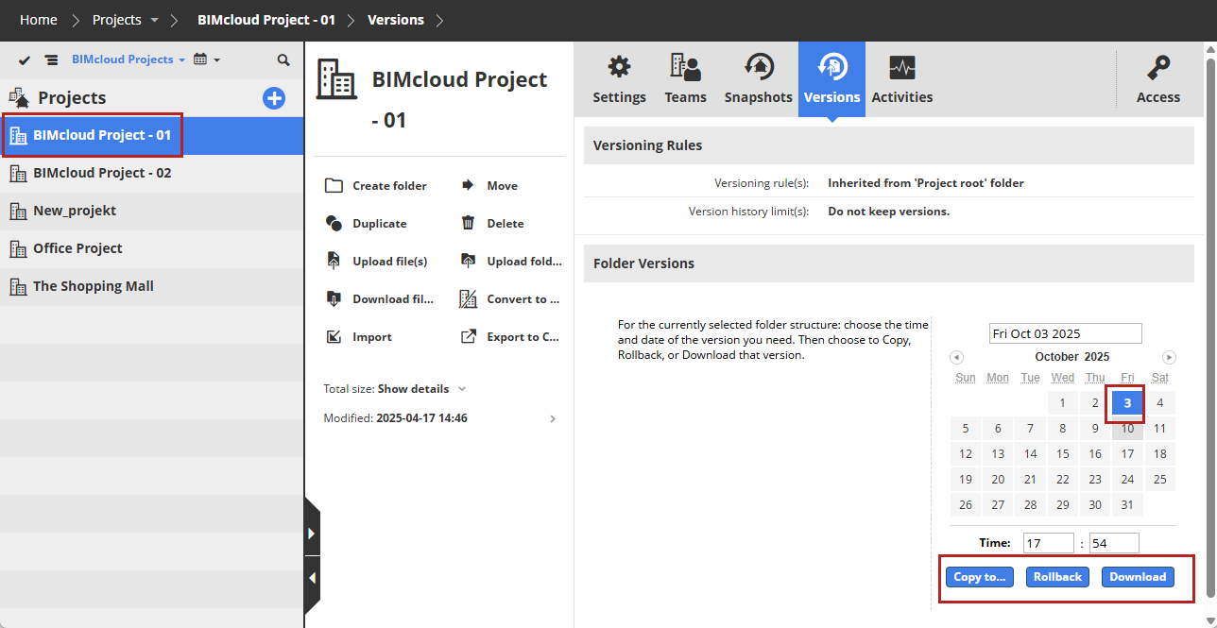
Task: Expand Total size Show details
Action: [x=421, y=389]
